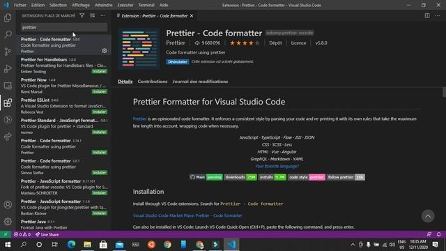The image size is (446, 251).
Task: Open the Aide menu
Action: (x=164, y=5)
